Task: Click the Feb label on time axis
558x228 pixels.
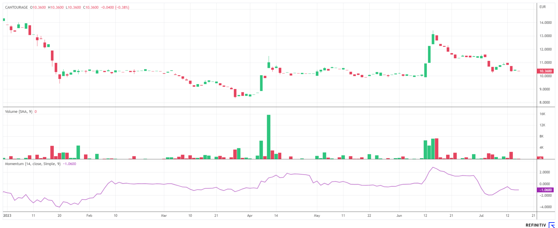Action: click(x=89, y=216)
